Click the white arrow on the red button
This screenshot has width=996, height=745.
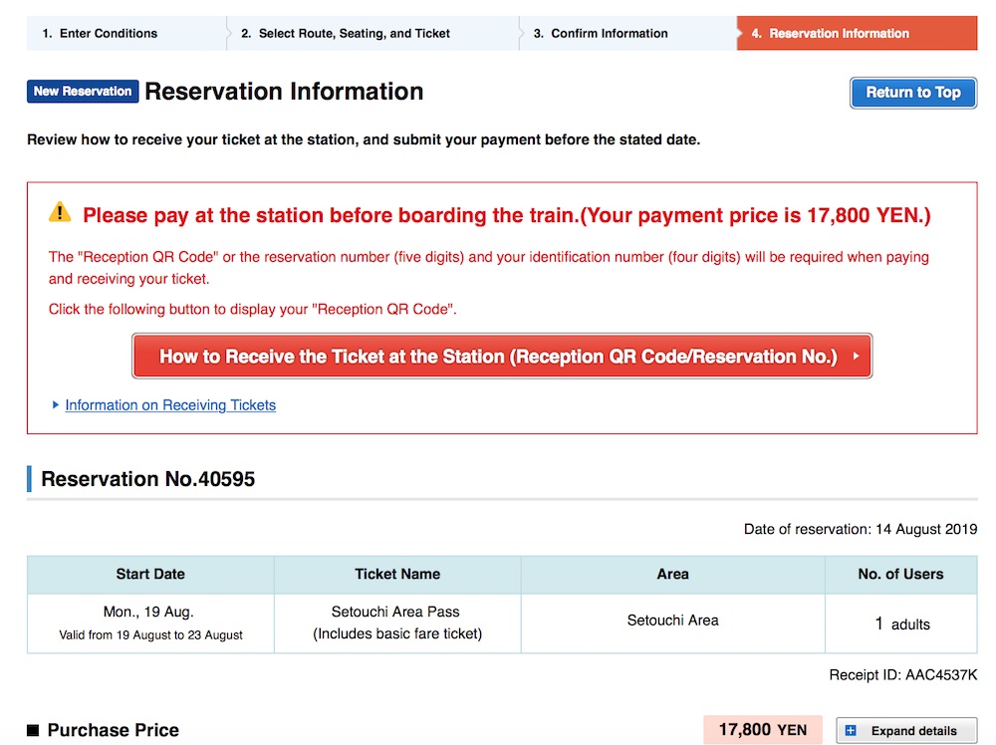[856, 357]
